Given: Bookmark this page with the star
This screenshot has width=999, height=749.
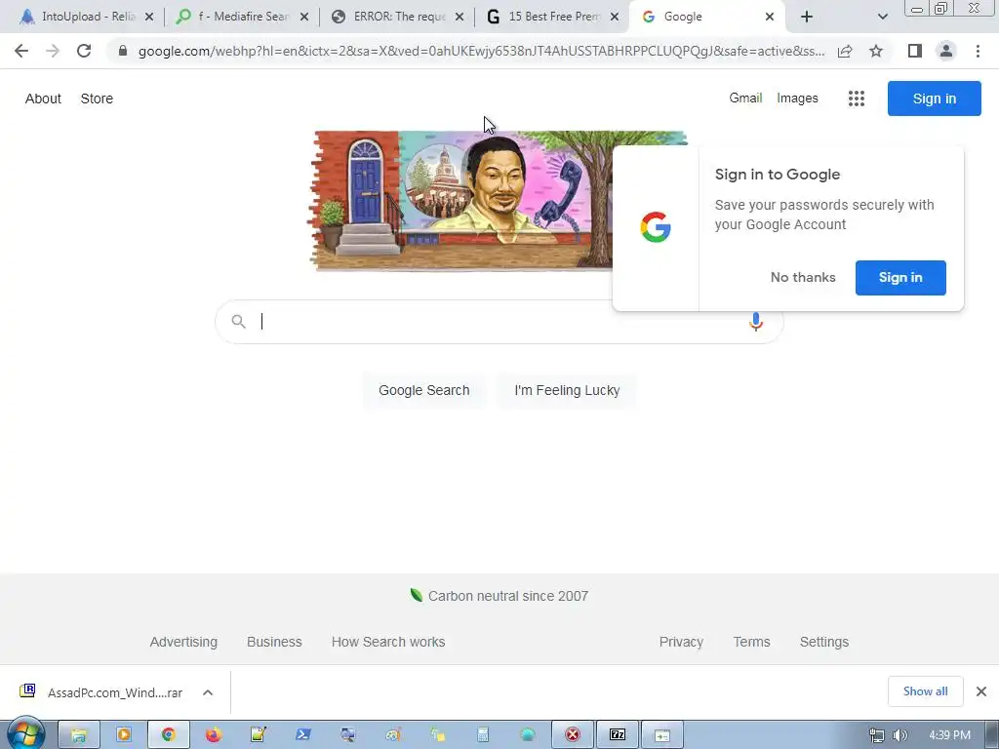Looking at the screenshot, I should click(x=876, y=51).
